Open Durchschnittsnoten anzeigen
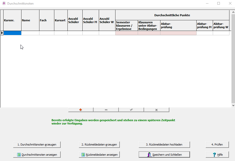The width and height of the screenshot is (235, 161). coord(37,155)
